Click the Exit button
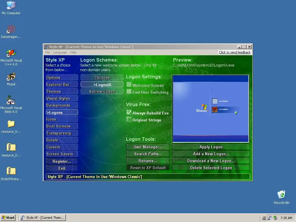The width and height of the screenshot is (296, 222). pyautogui.click(x=62, y=168)
